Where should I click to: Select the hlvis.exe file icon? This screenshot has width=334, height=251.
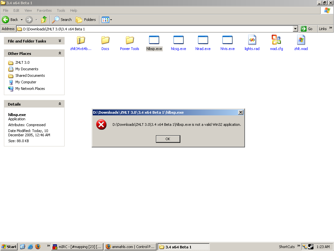[x=227, y=40]
